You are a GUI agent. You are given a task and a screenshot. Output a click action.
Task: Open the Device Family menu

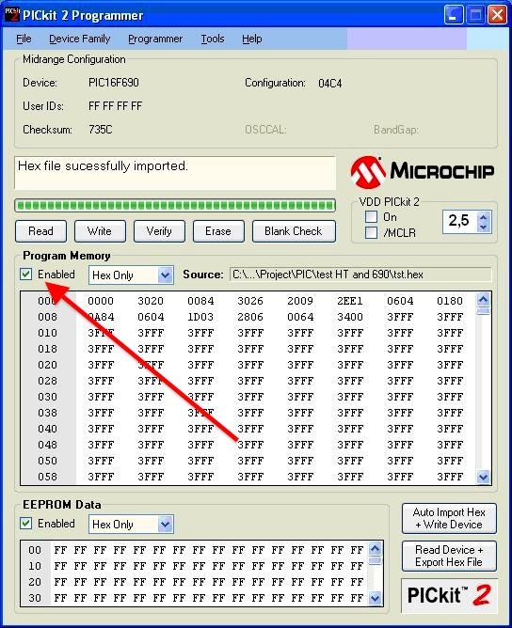(x=79, y=39)
